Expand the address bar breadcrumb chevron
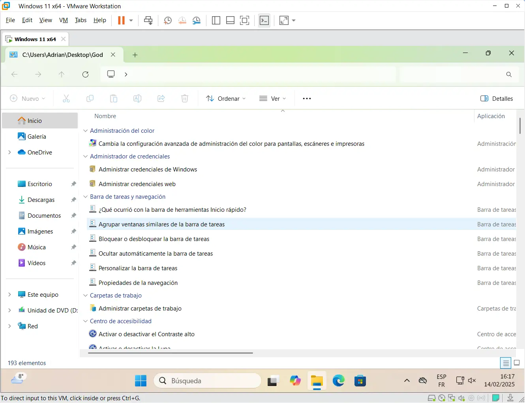 click(126, 74)
